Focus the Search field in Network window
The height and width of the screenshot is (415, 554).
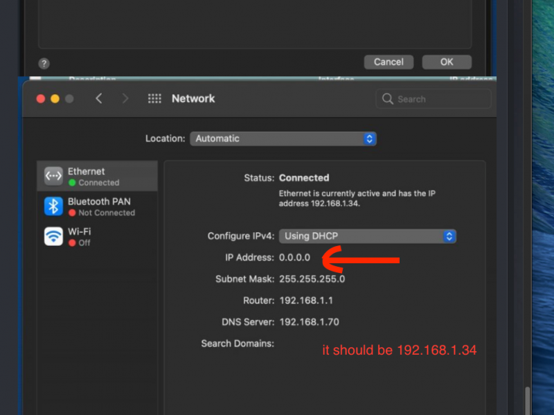pos(434,98)
